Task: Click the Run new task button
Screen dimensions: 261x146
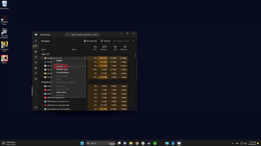Action: tap(90, 41)
